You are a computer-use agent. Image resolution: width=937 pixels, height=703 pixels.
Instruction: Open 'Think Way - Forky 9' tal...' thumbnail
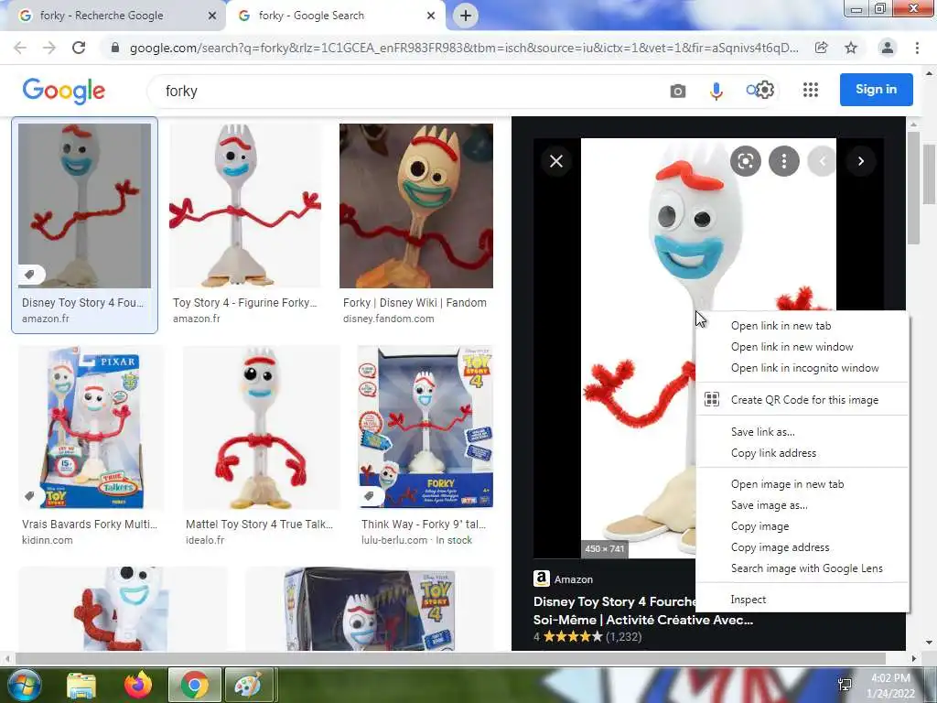click(x=425, y=427)
